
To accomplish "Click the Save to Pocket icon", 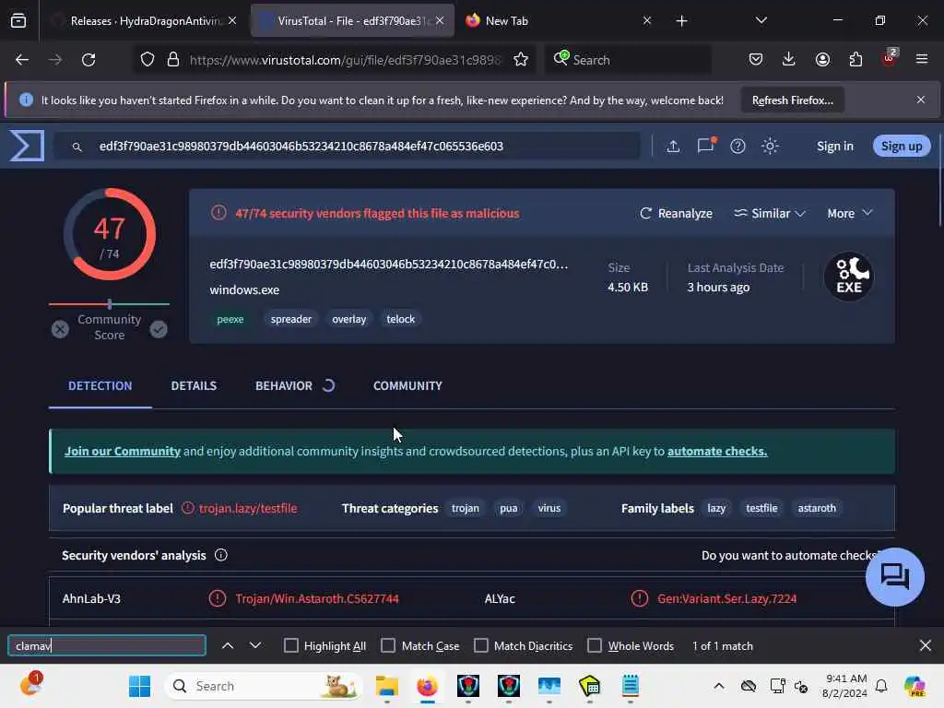I will coord(756,60).
